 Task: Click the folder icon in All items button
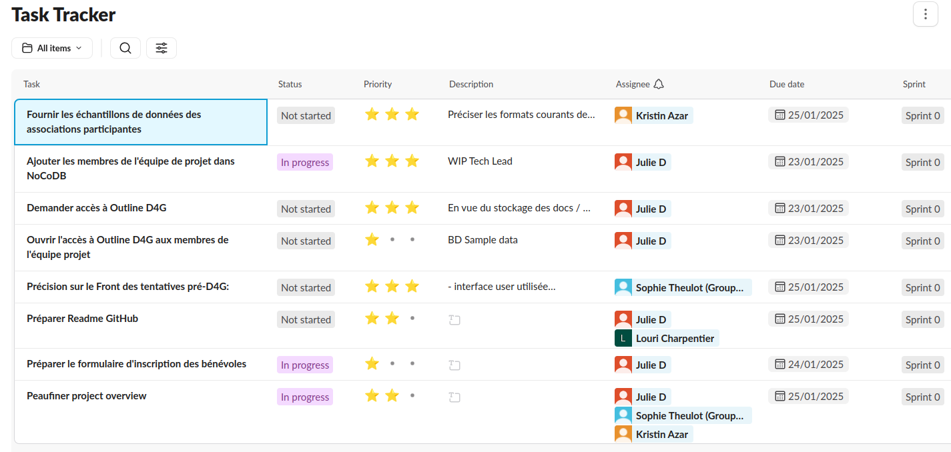(x=27, y=48)
